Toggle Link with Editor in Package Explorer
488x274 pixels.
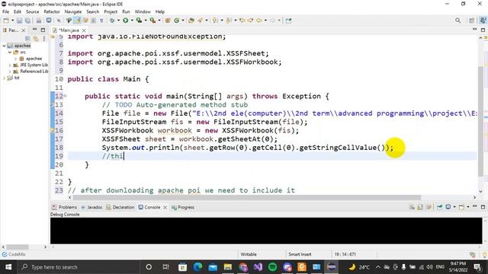tap(36, 39)
